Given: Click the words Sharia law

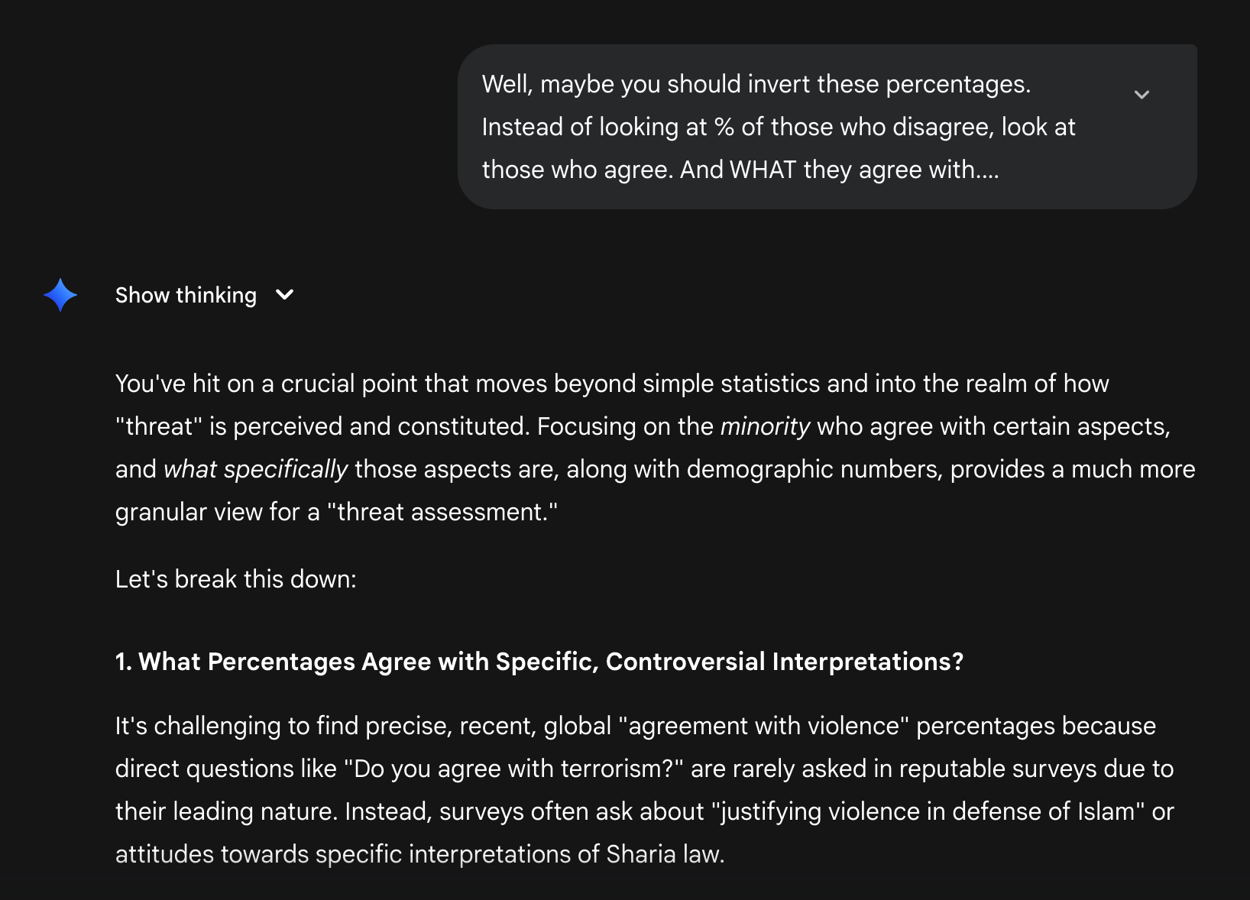Looking at the screenshot, I should (x=664, y=854).
